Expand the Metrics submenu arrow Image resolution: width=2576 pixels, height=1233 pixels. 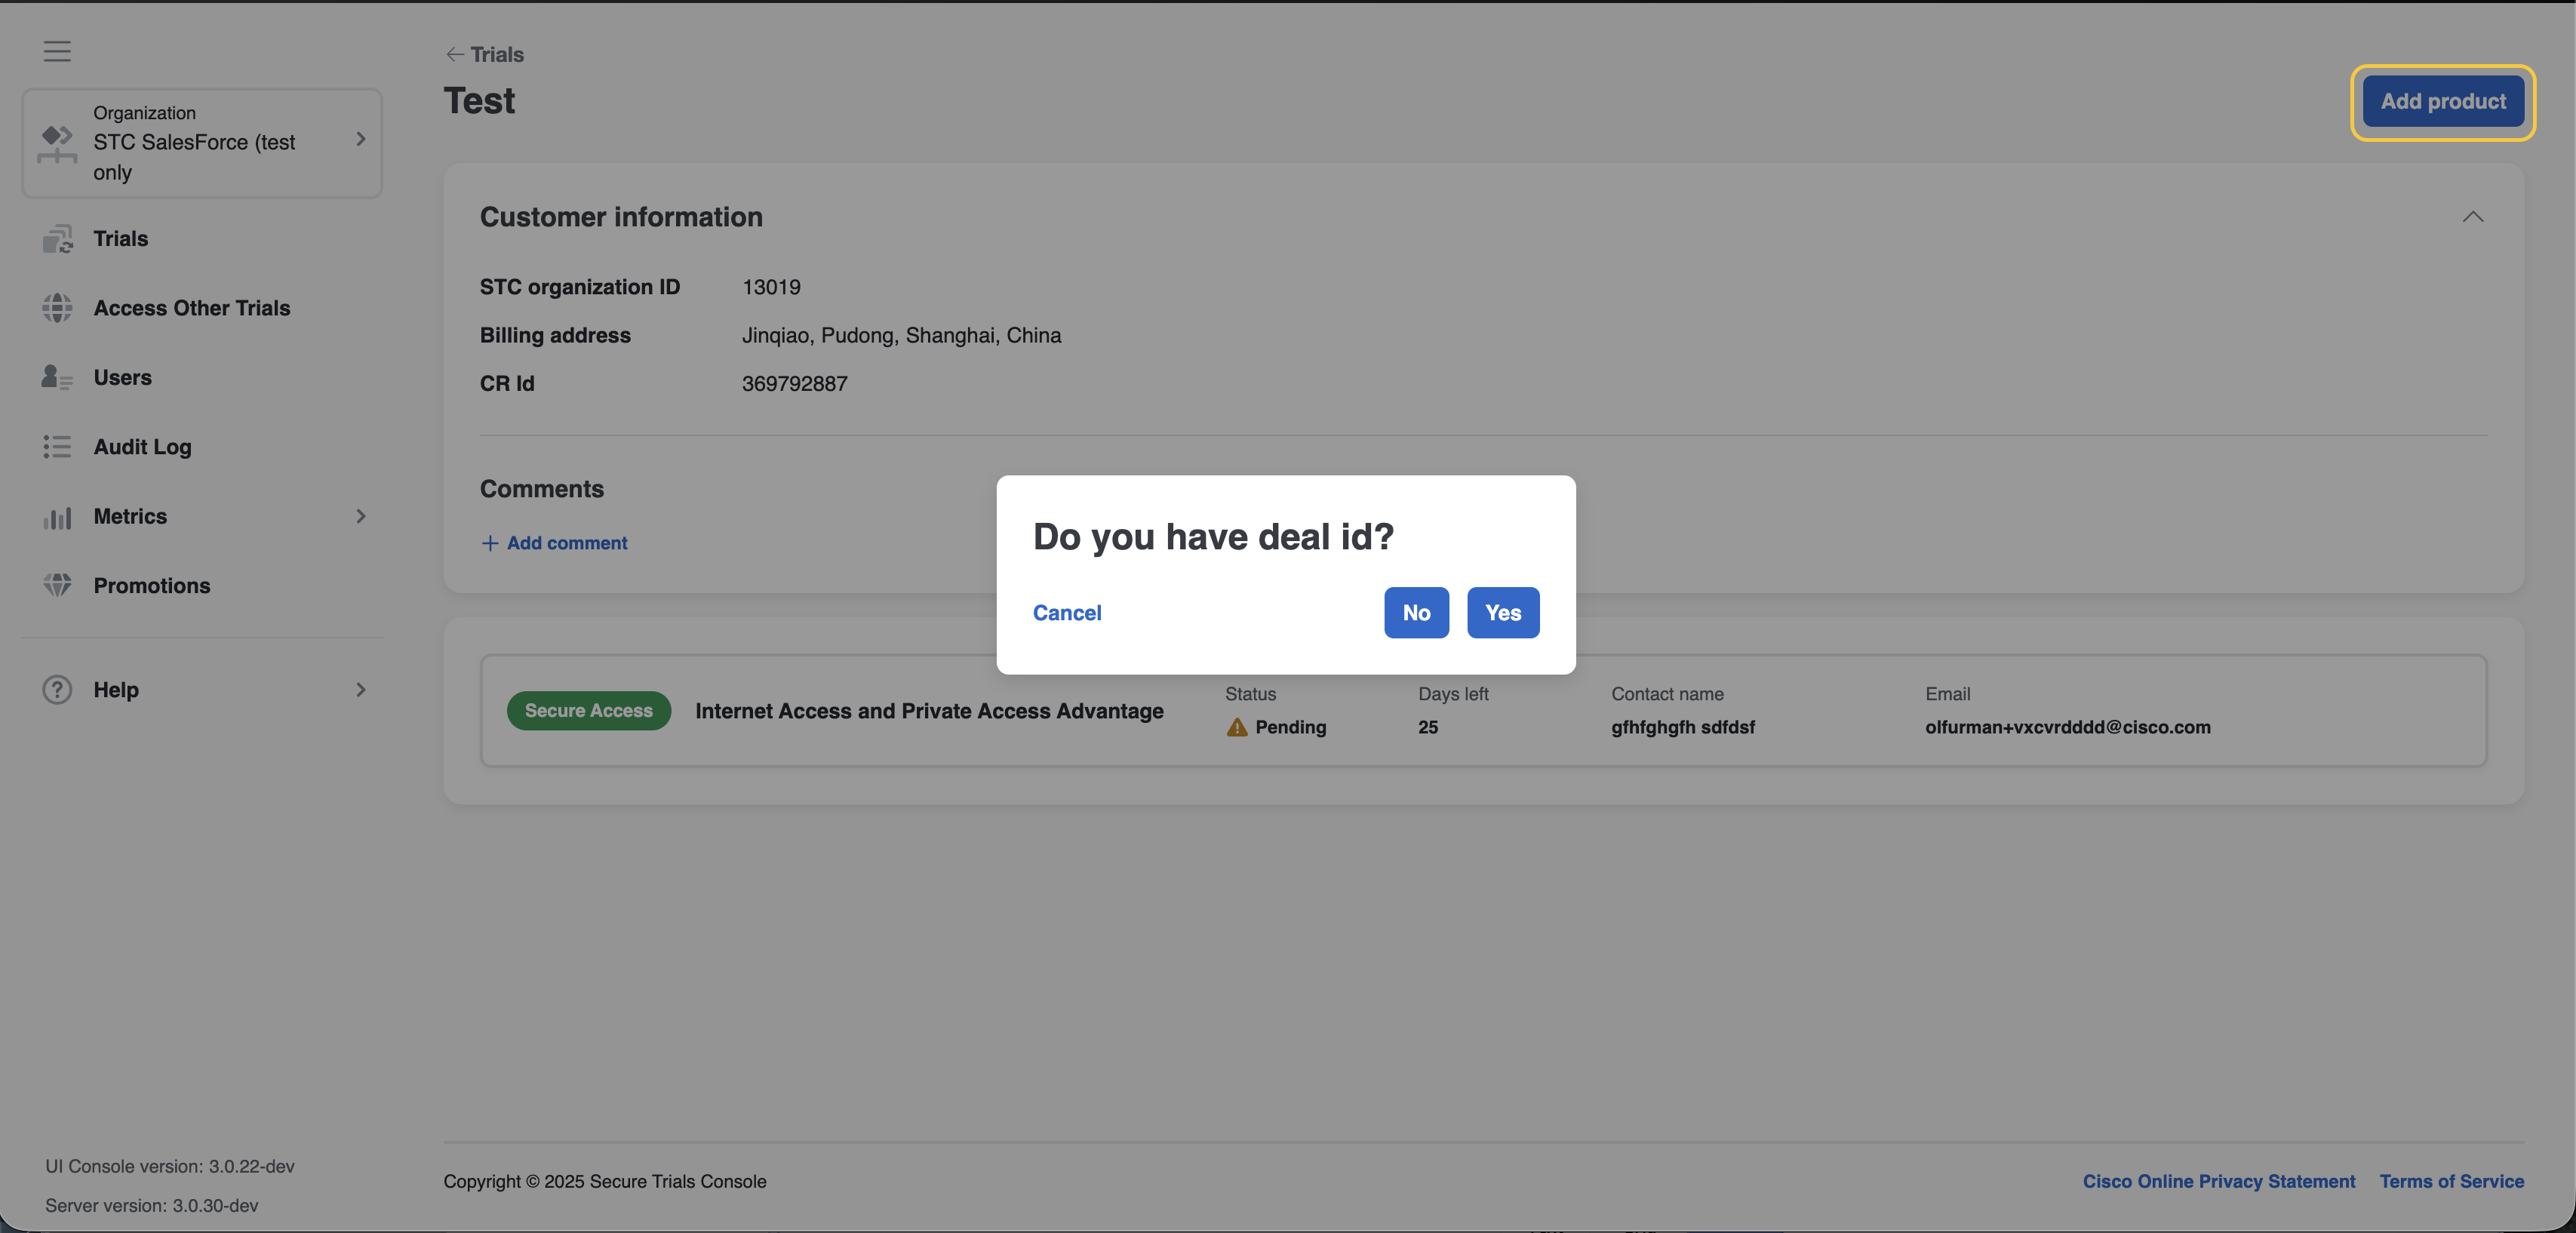[x=361, y=516]
